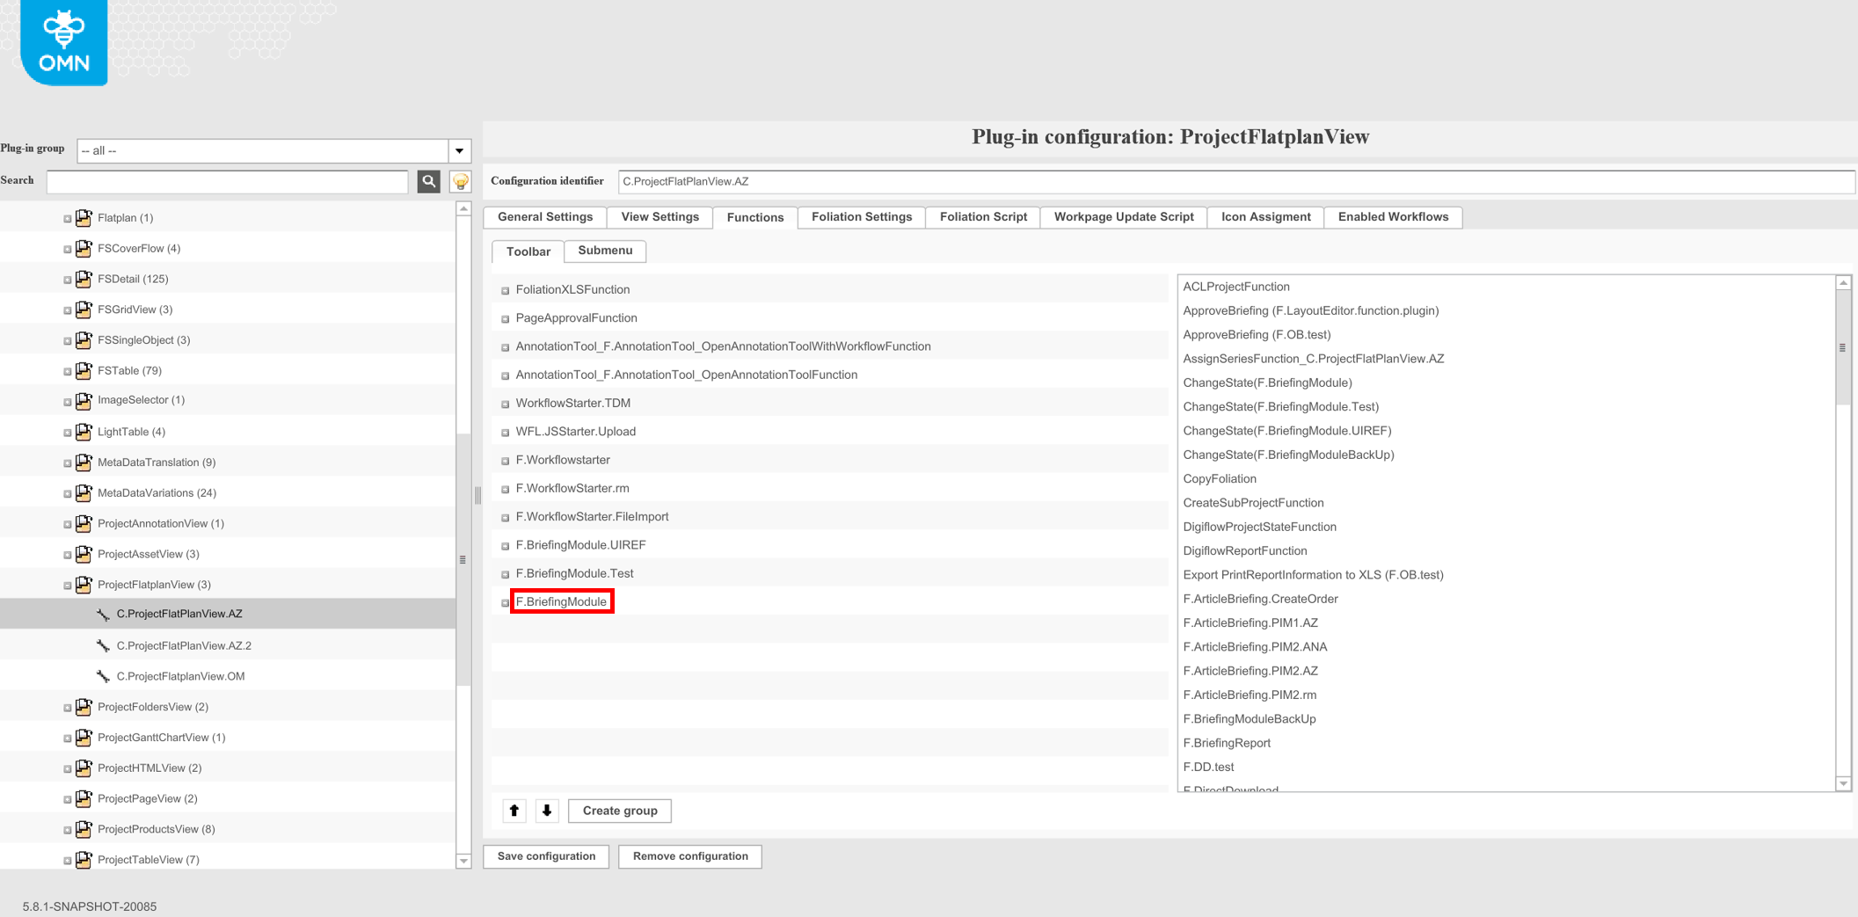The height and width of the screenshot is (917, 1858).
Task: Click Save configuration button
Action: (x=546, y=856)
